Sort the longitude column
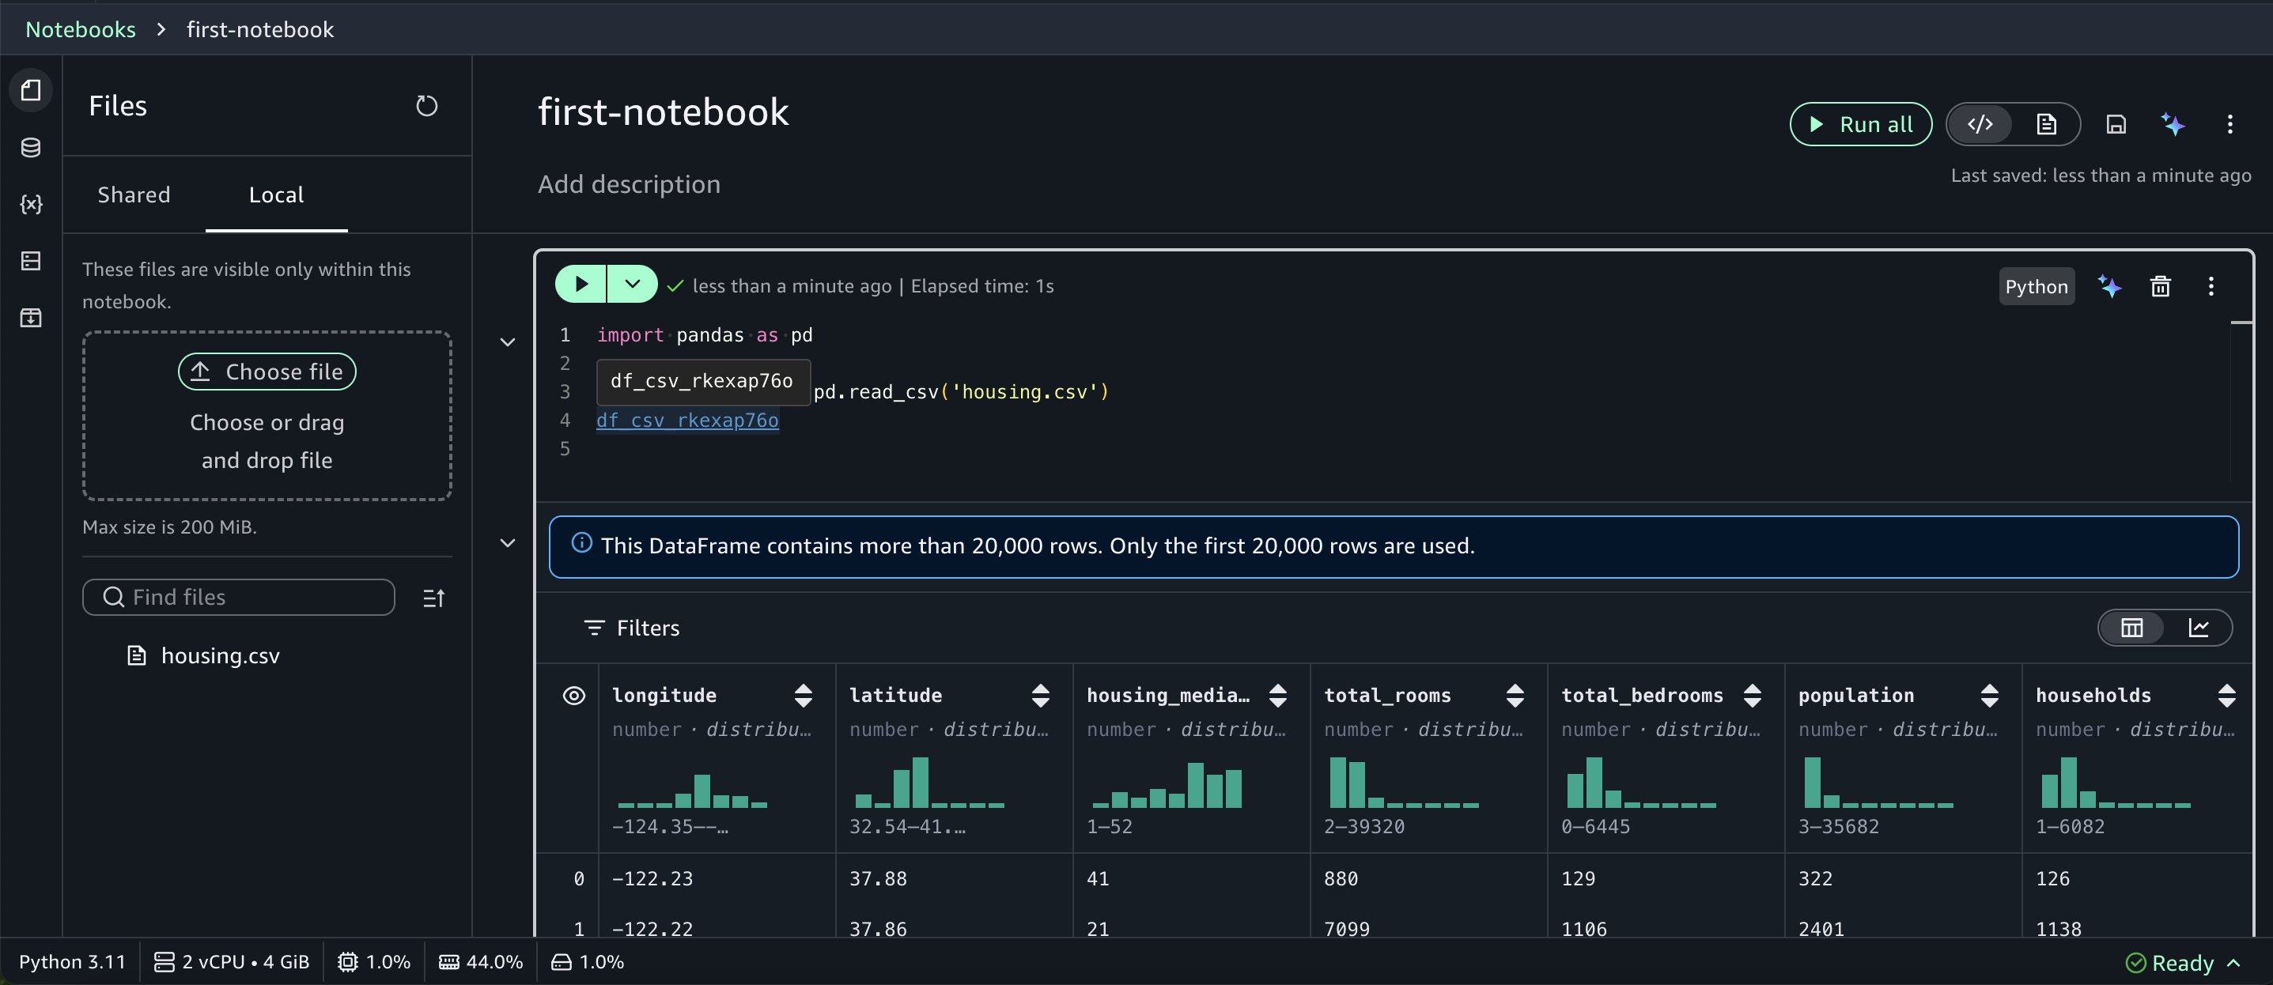Viewport: 2273px width, 985px height. [803, 696]
